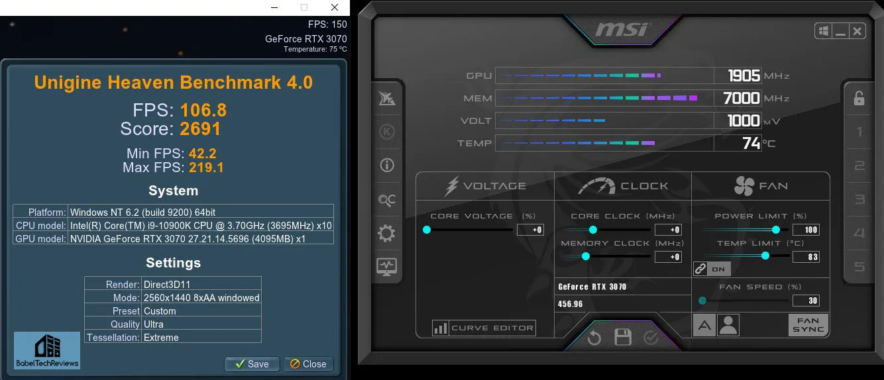Click the fan speed slider handle

pyautogui.click(x=702, y=301)
